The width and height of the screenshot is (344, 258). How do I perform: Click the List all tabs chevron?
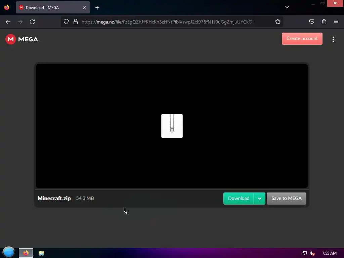coord(287,7)
